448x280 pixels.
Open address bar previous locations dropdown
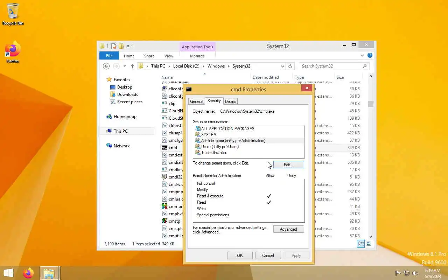(282, 66)
